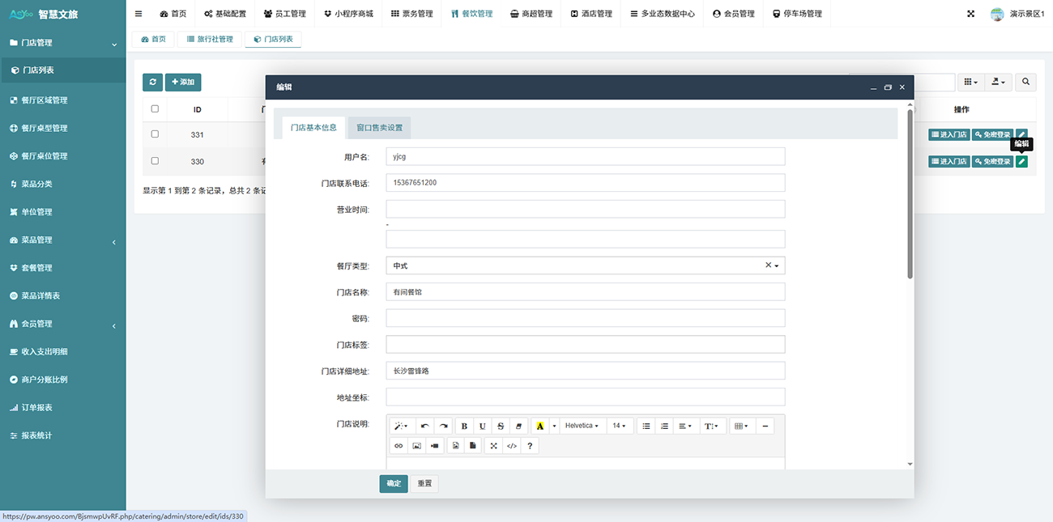
Task: Open editor help question mark
Action: [530, 445]
